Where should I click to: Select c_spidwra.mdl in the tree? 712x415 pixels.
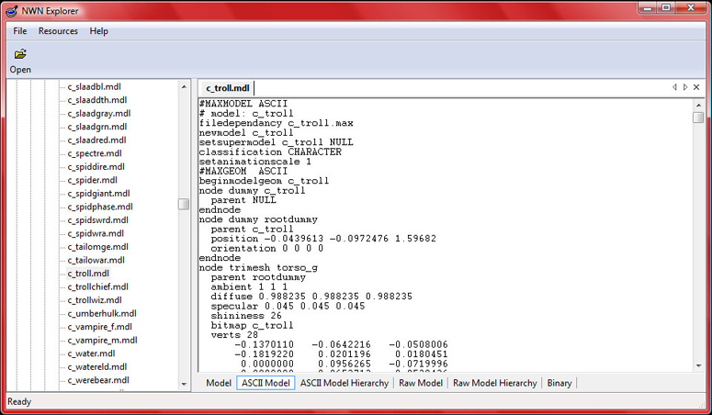pos(96,233)
